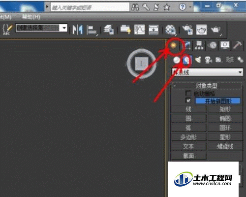Open the Rendered Frame Window icon
Screen dimensions: 246x197
tap(201, 30)
